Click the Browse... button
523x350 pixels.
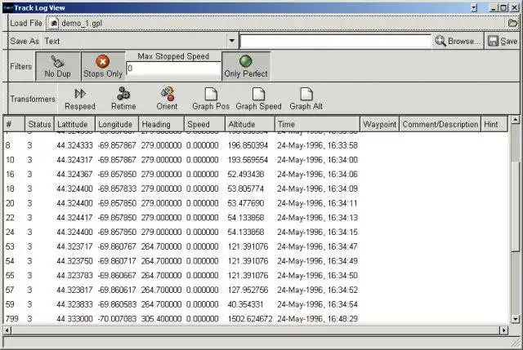tap(458, 41)
